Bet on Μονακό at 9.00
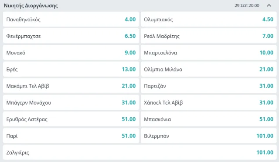Screen dimensions: 279x162 click(x=71, y=53)
